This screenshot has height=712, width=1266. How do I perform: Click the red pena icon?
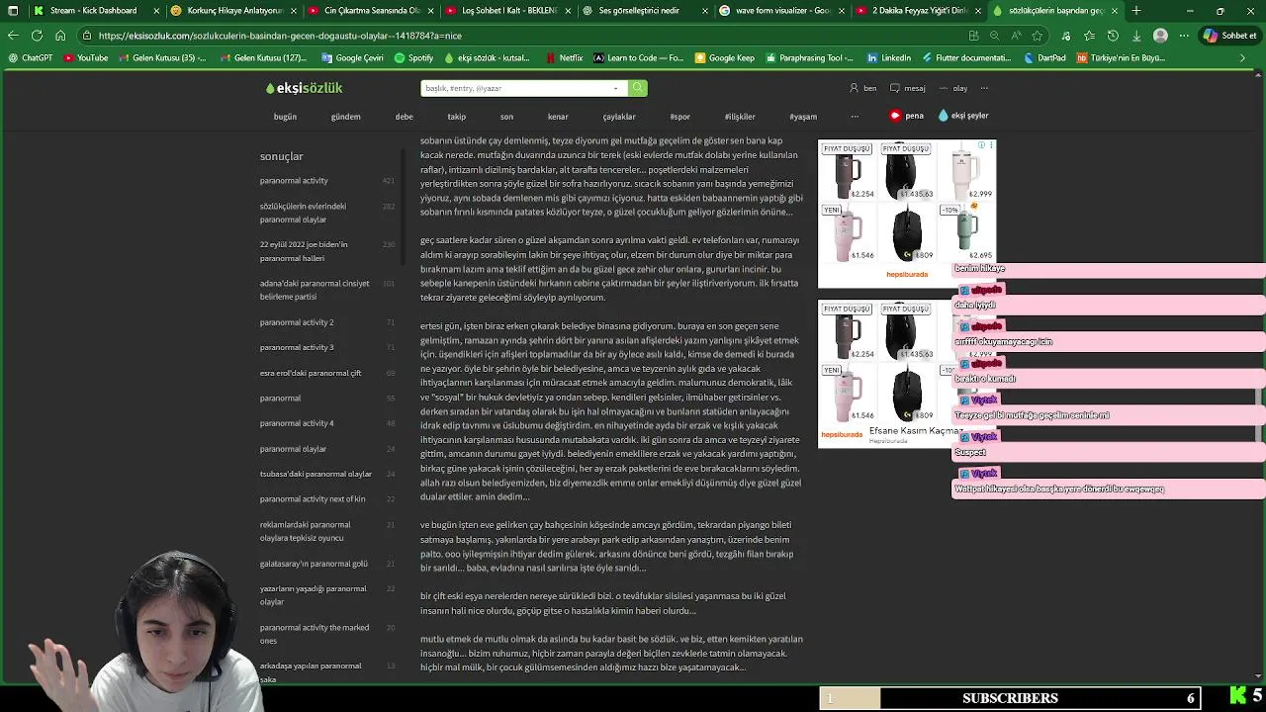pos(895,116)
